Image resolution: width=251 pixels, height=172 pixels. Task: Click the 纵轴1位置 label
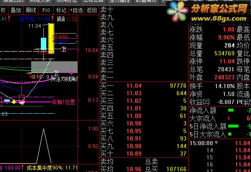tap(64, 102)
